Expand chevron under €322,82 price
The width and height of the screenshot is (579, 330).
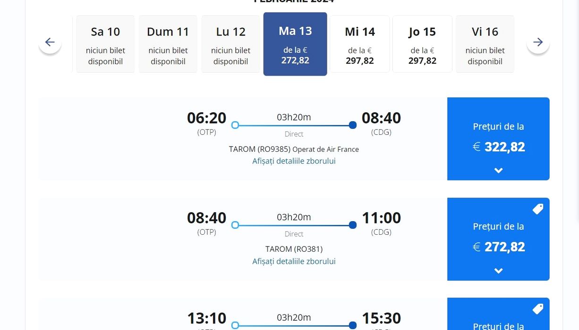498,171
